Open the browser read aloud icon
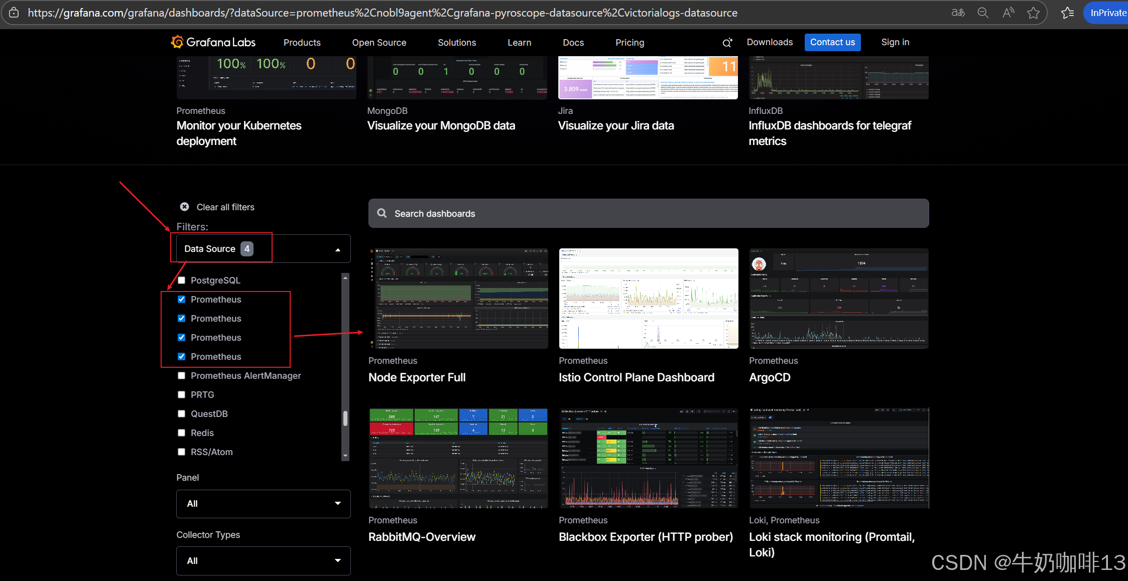The image size is (1128, 581). point(1008,13)
